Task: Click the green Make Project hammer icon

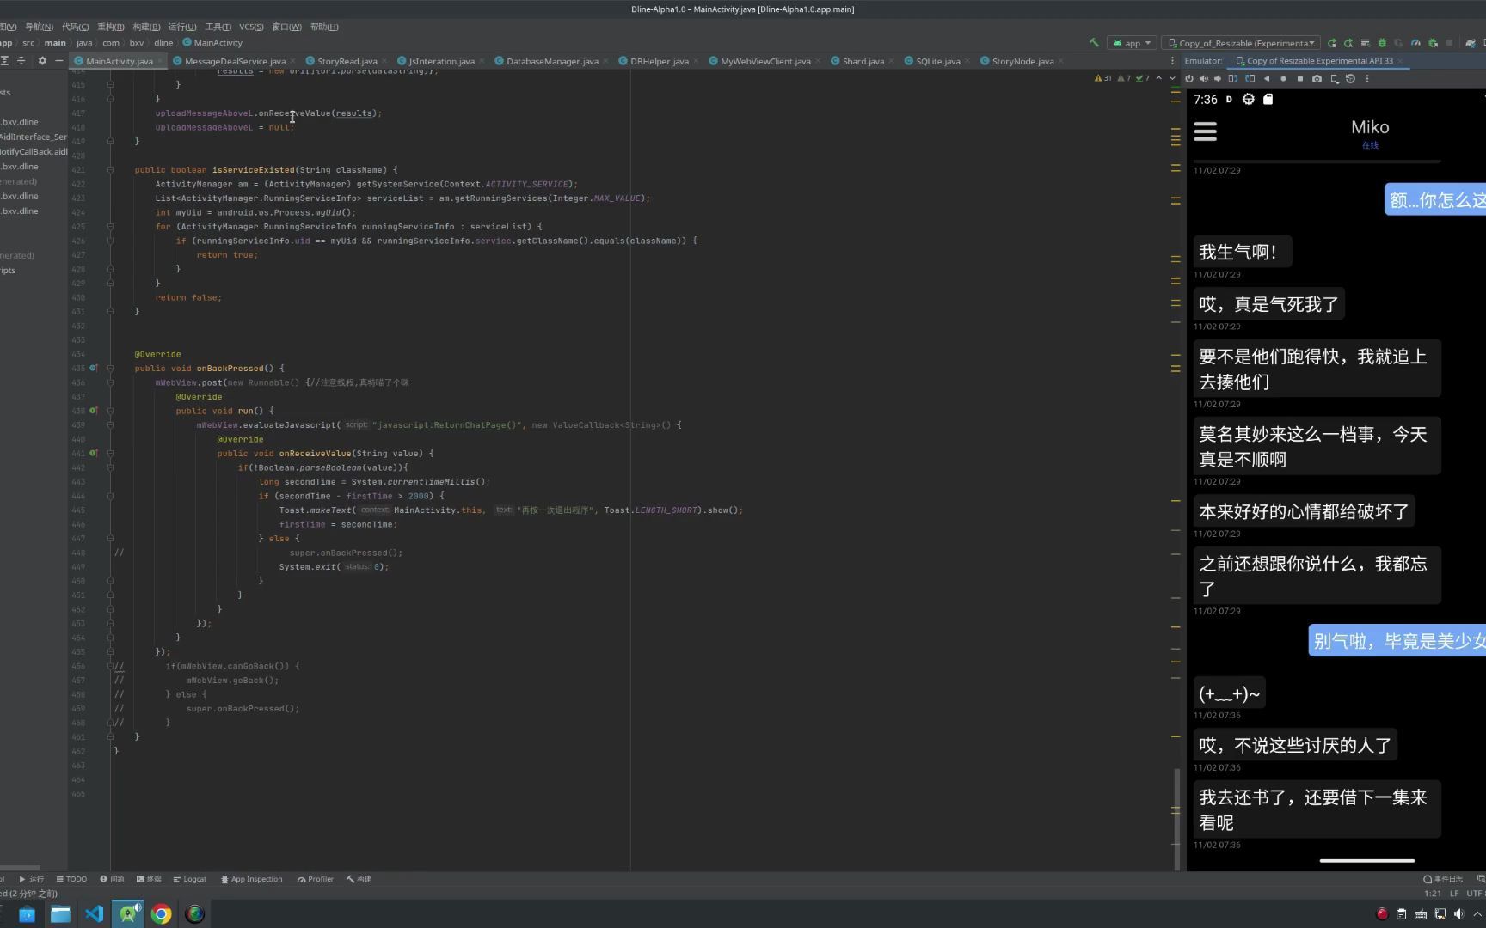Action: (1094, 42)
